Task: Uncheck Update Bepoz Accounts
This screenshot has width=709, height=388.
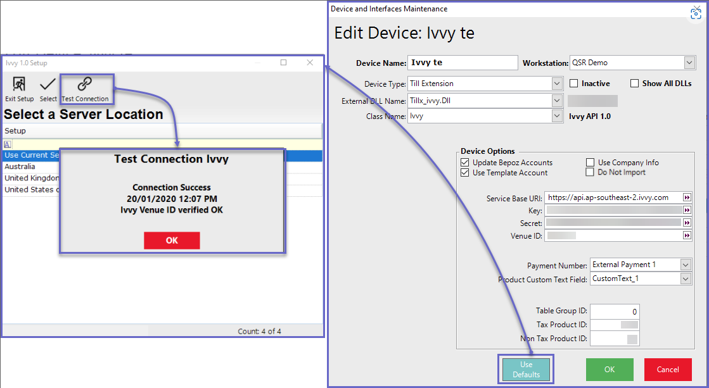Action: click(x=464, y=162)
